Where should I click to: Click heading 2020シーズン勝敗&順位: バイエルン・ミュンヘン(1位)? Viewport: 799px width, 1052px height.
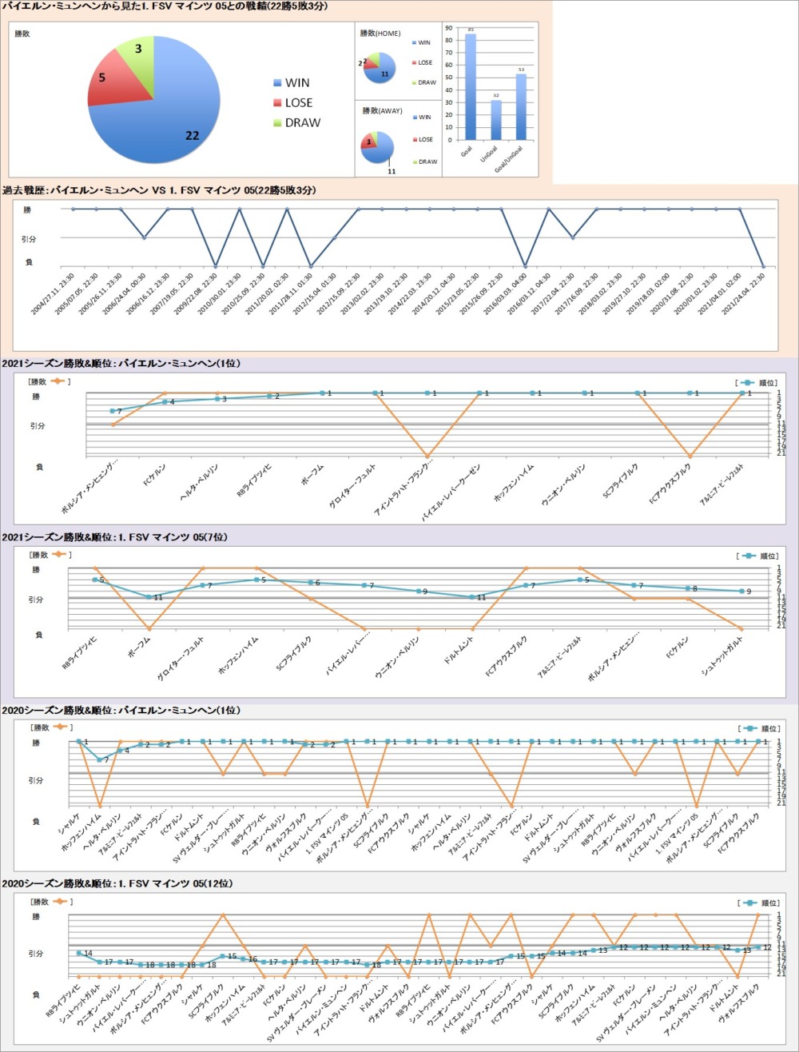click(121, 710)
